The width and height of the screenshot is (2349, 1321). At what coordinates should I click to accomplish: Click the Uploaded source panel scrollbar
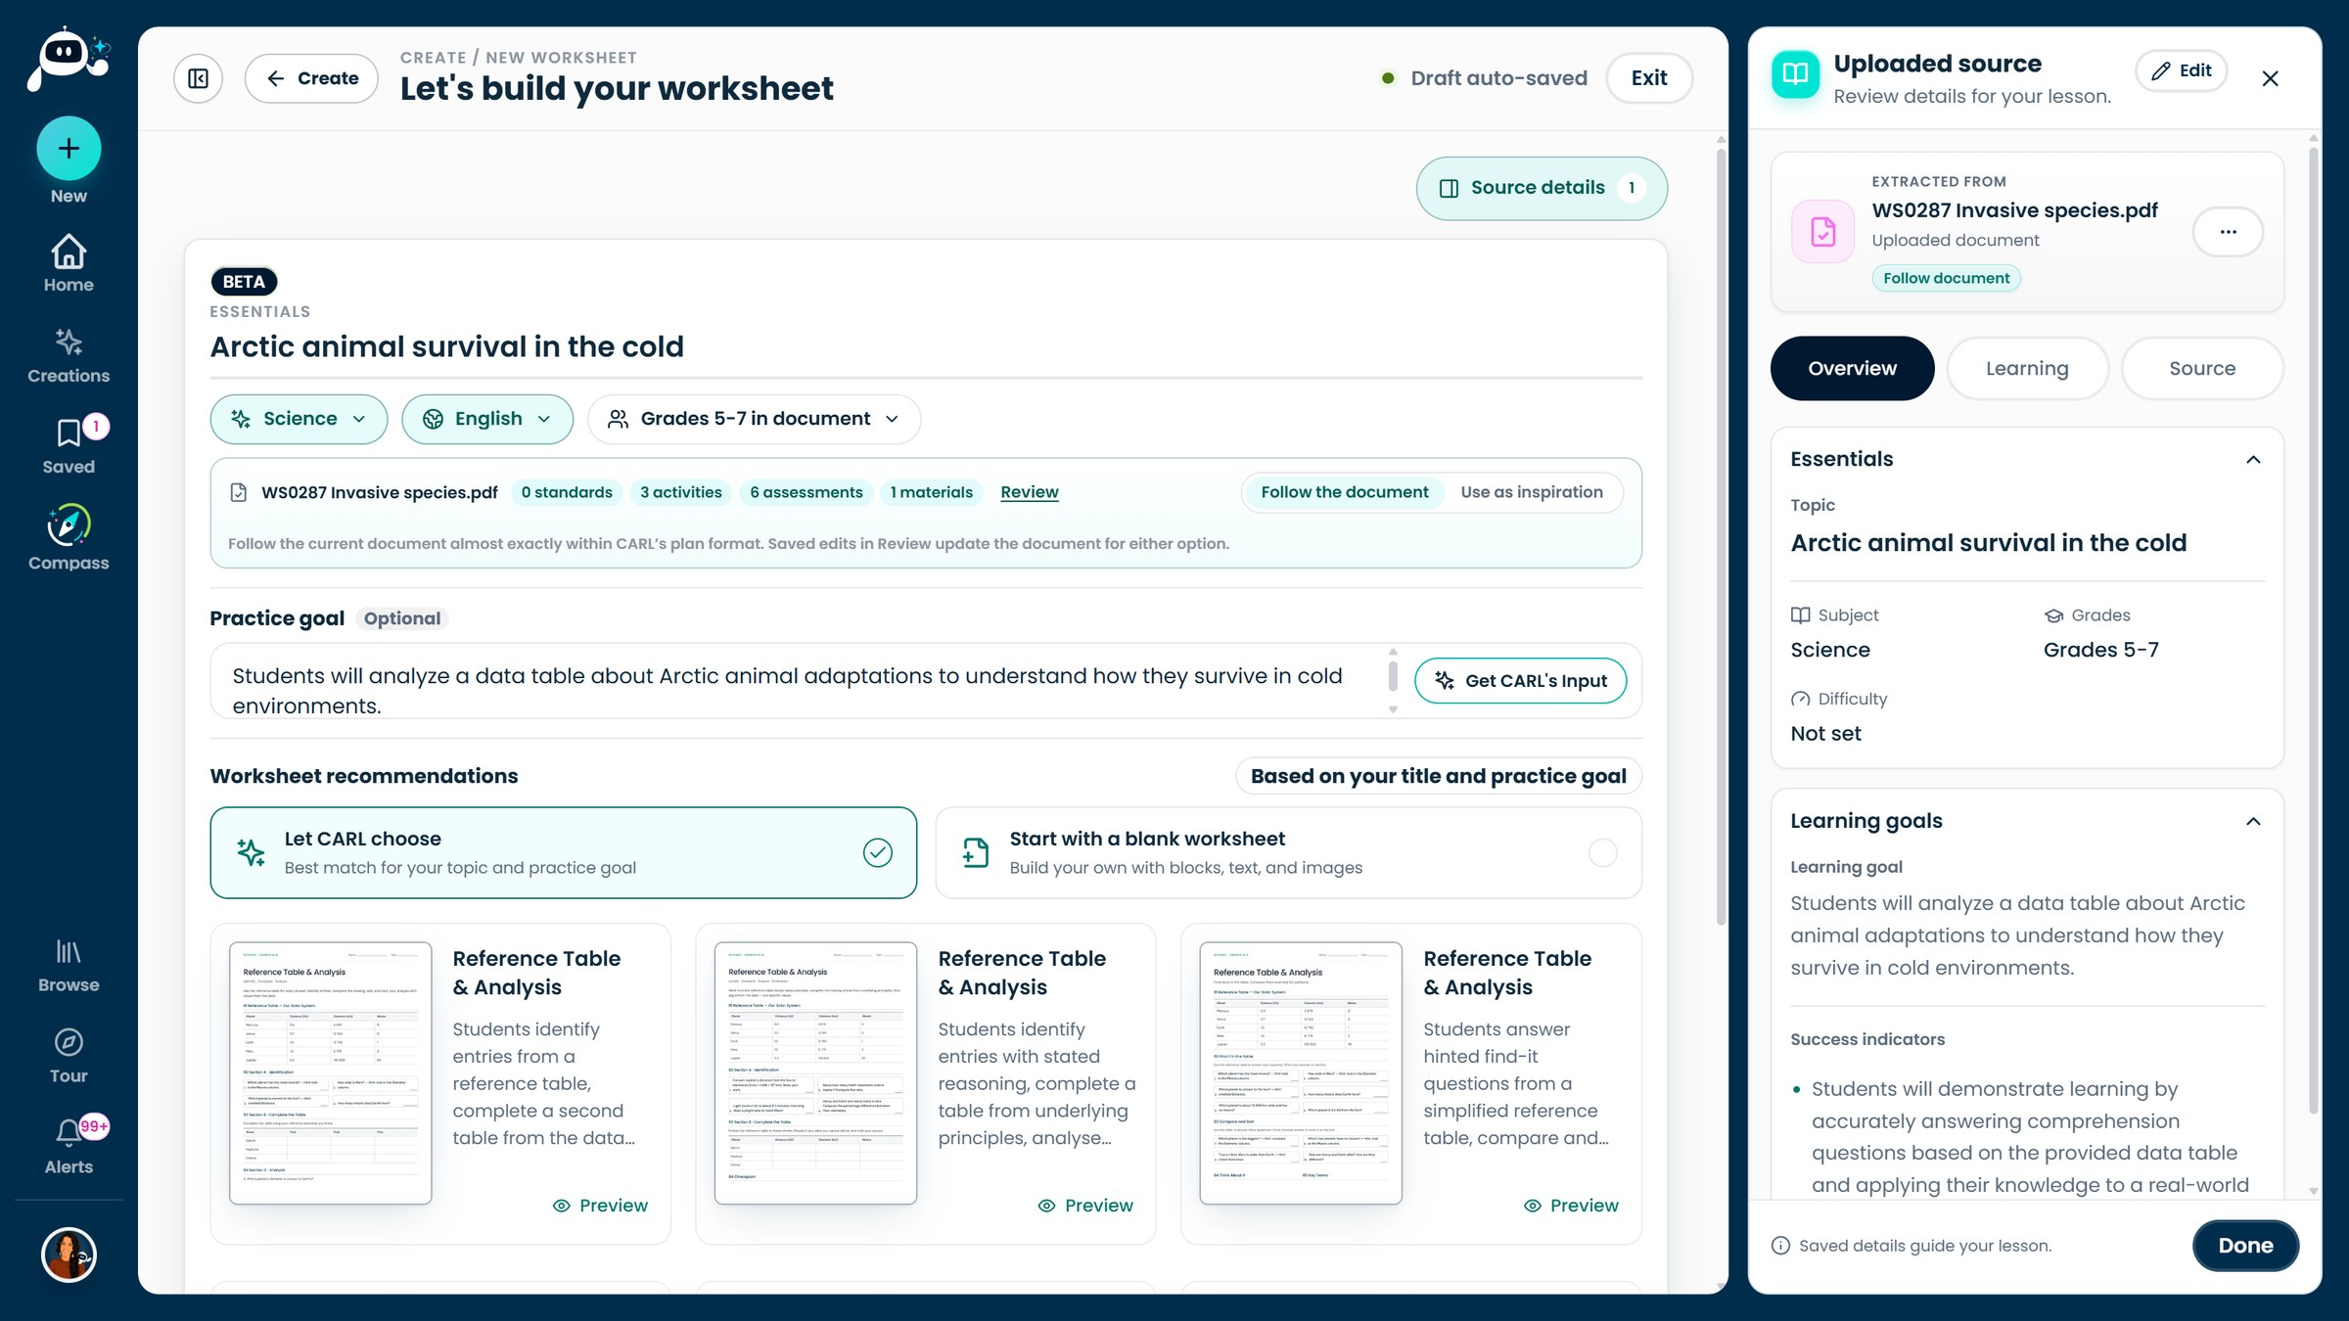(x=2313, y=631)
